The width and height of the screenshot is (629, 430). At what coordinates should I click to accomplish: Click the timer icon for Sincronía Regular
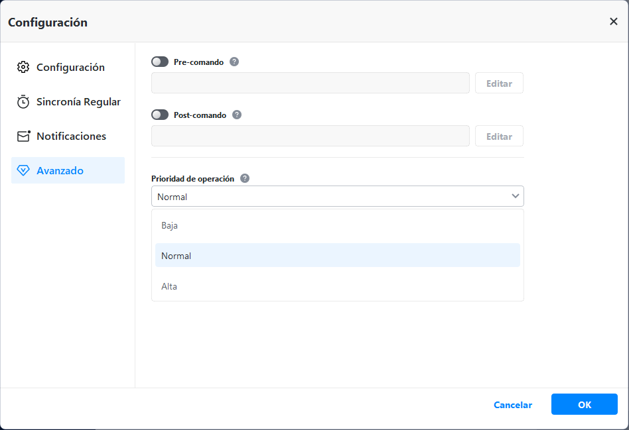[x=23, y=102]
